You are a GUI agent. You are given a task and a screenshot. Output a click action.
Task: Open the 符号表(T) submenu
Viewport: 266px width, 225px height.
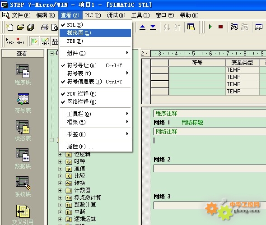click(95, 73)
